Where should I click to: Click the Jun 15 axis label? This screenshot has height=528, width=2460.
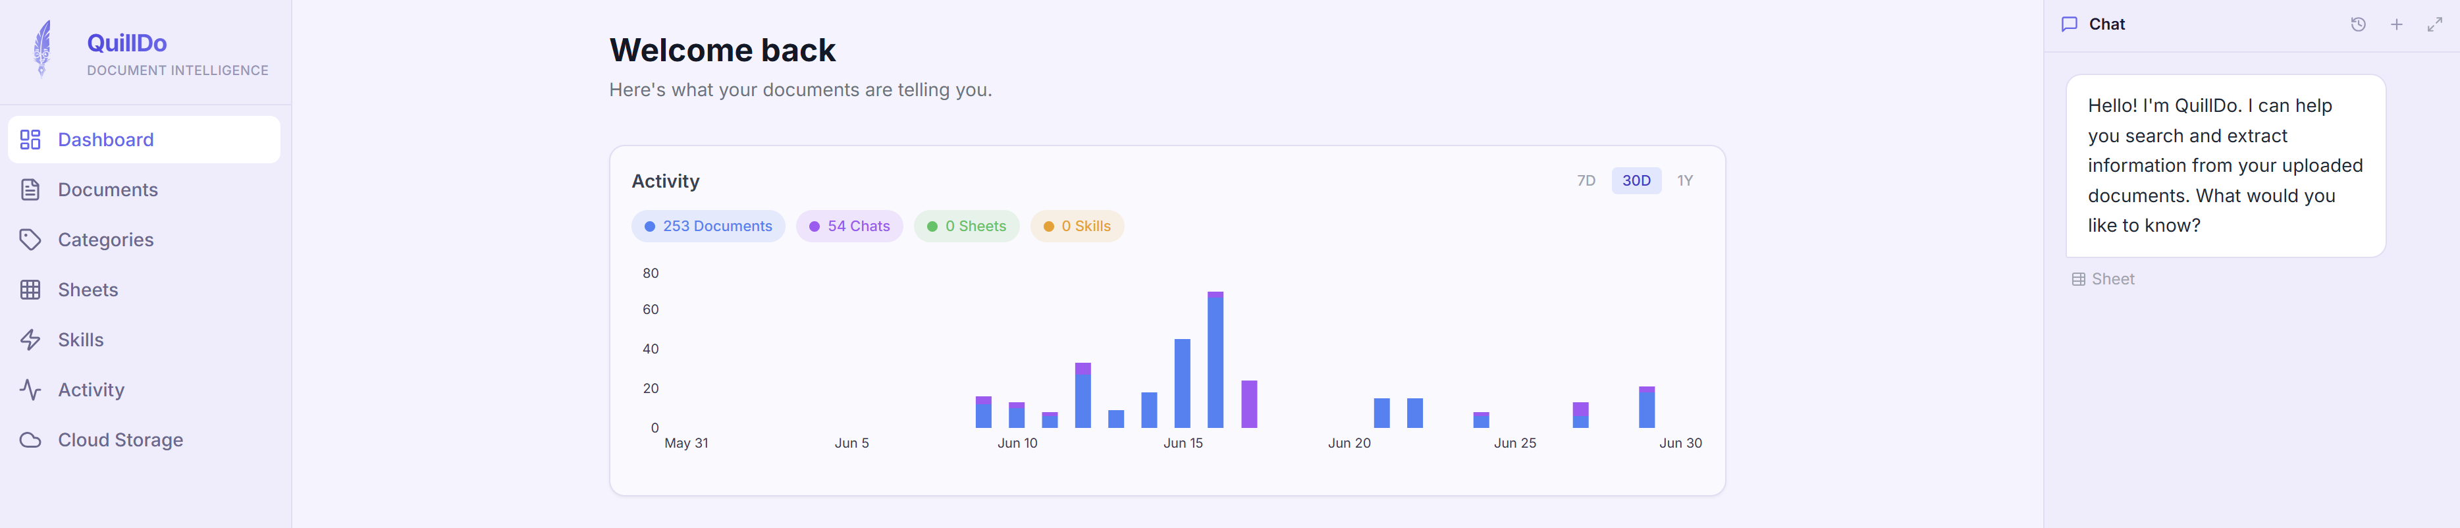pyautogui.click(x=1182, y=443)
